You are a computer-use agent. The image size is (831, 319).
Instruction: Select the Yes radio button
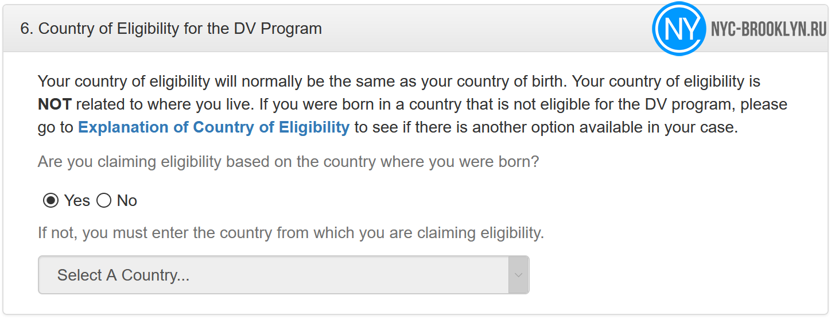click(x=51, y=201)
